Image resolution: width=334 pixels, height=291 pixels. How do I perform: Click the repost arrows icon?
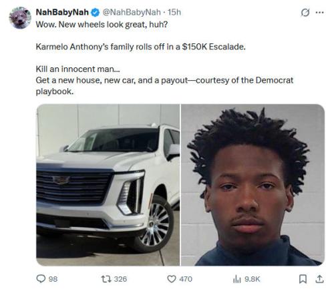point(106,279)
